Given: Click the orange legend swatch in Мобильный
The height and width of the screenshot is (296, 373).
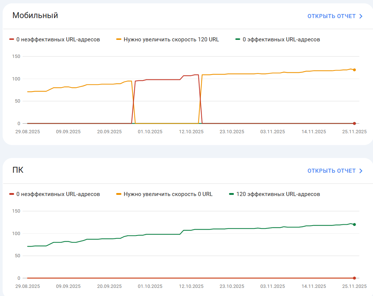Looking at the screenshot, I should [x=119, y=39].
